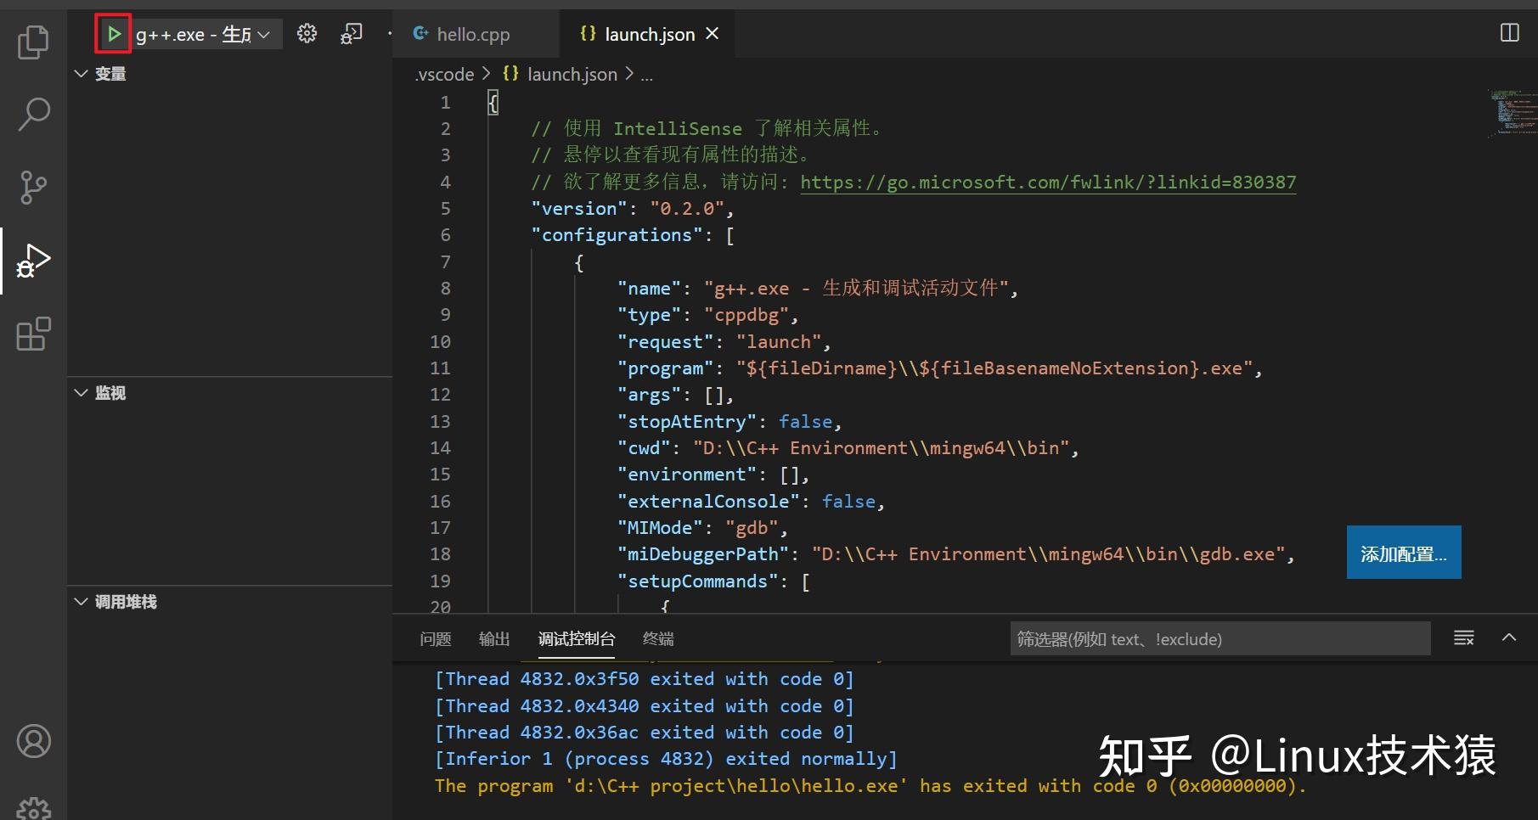
Task: Select the Explorer icon in activity bar
Action: point(32,42)
